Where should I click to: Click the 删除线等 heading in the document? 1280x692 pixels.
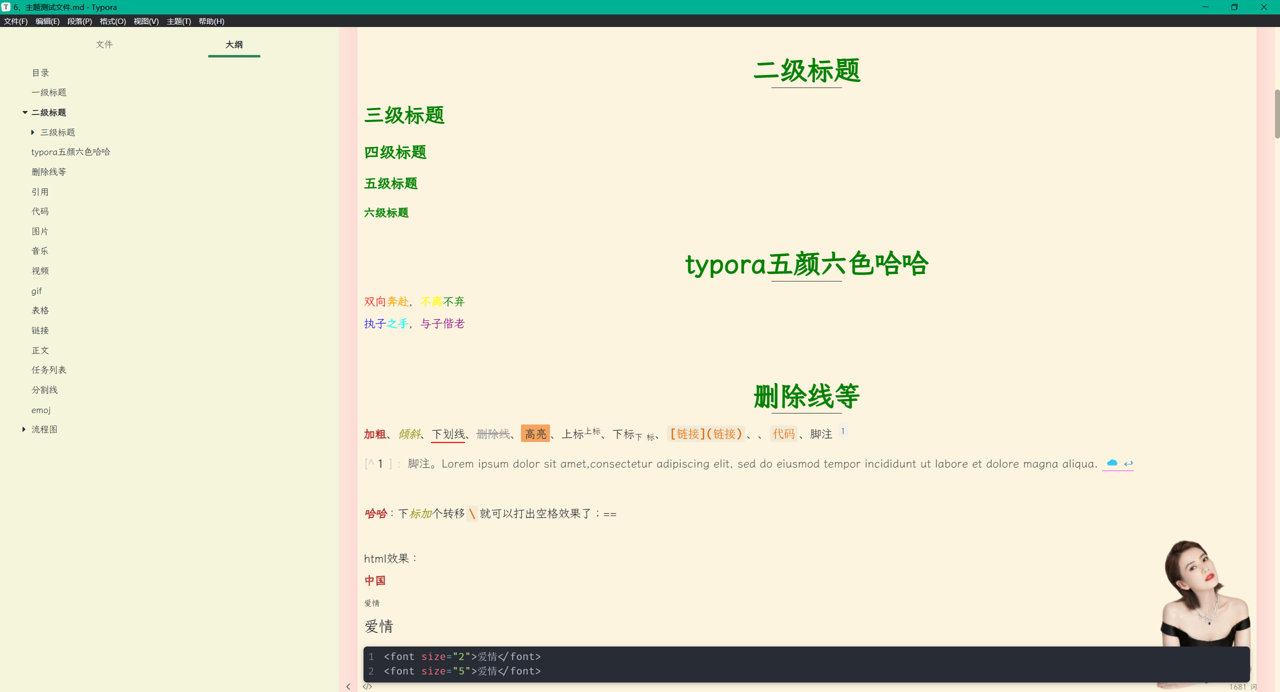[x=806, y=396]
